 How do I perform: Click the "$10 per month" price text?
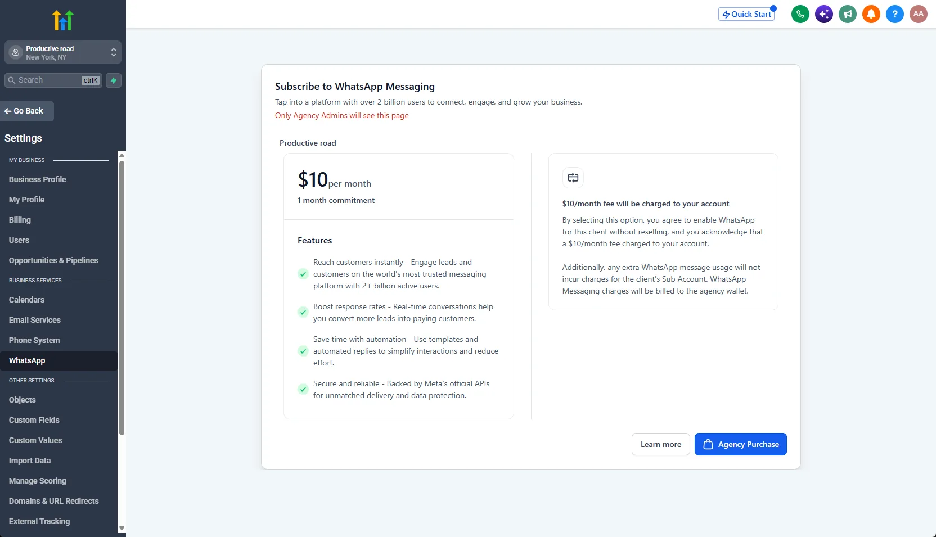click(x=334, y=180)
